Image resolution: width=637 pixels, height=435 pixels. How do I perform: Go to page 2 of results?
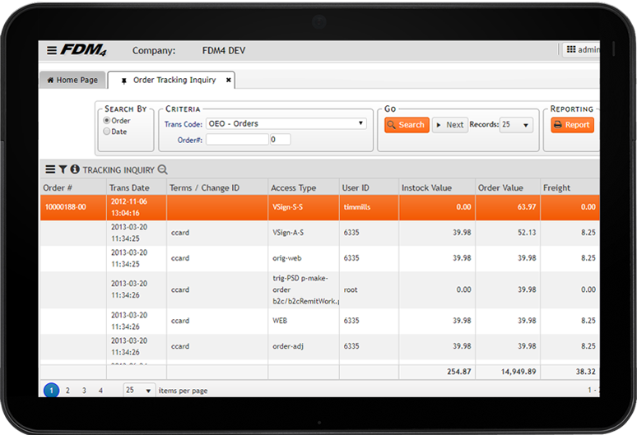67,391
